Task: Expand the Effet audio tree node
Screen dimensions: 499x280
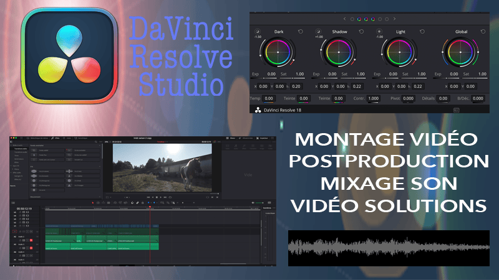Action: (x=11, y=173)
